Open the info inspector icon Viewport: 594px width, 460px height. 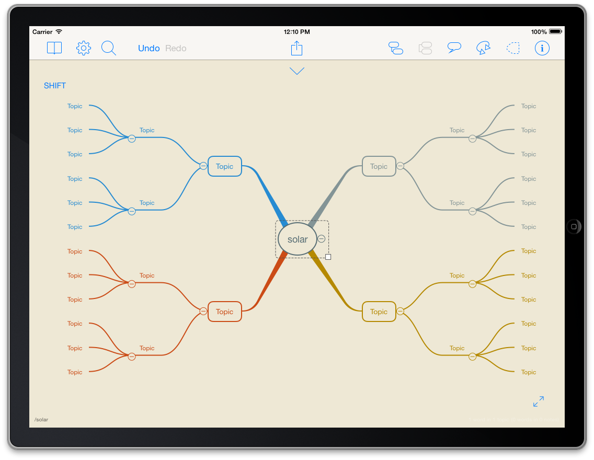click(542, 48)
